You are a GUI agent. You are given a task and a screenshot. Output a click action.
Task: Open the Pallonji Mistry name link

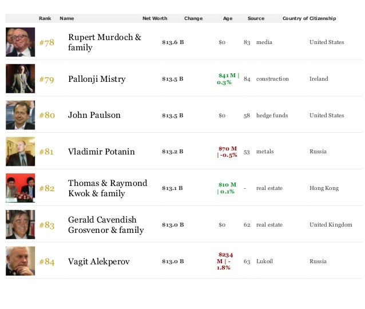pos(97,79)
